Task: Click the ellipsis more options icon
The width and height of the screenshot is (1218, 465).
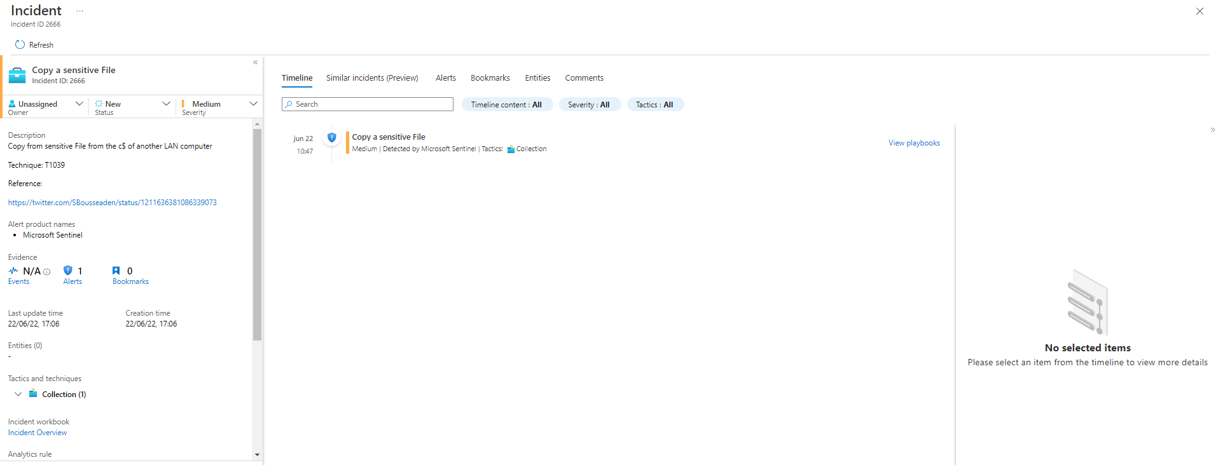Action: click(x=80, y=11)
